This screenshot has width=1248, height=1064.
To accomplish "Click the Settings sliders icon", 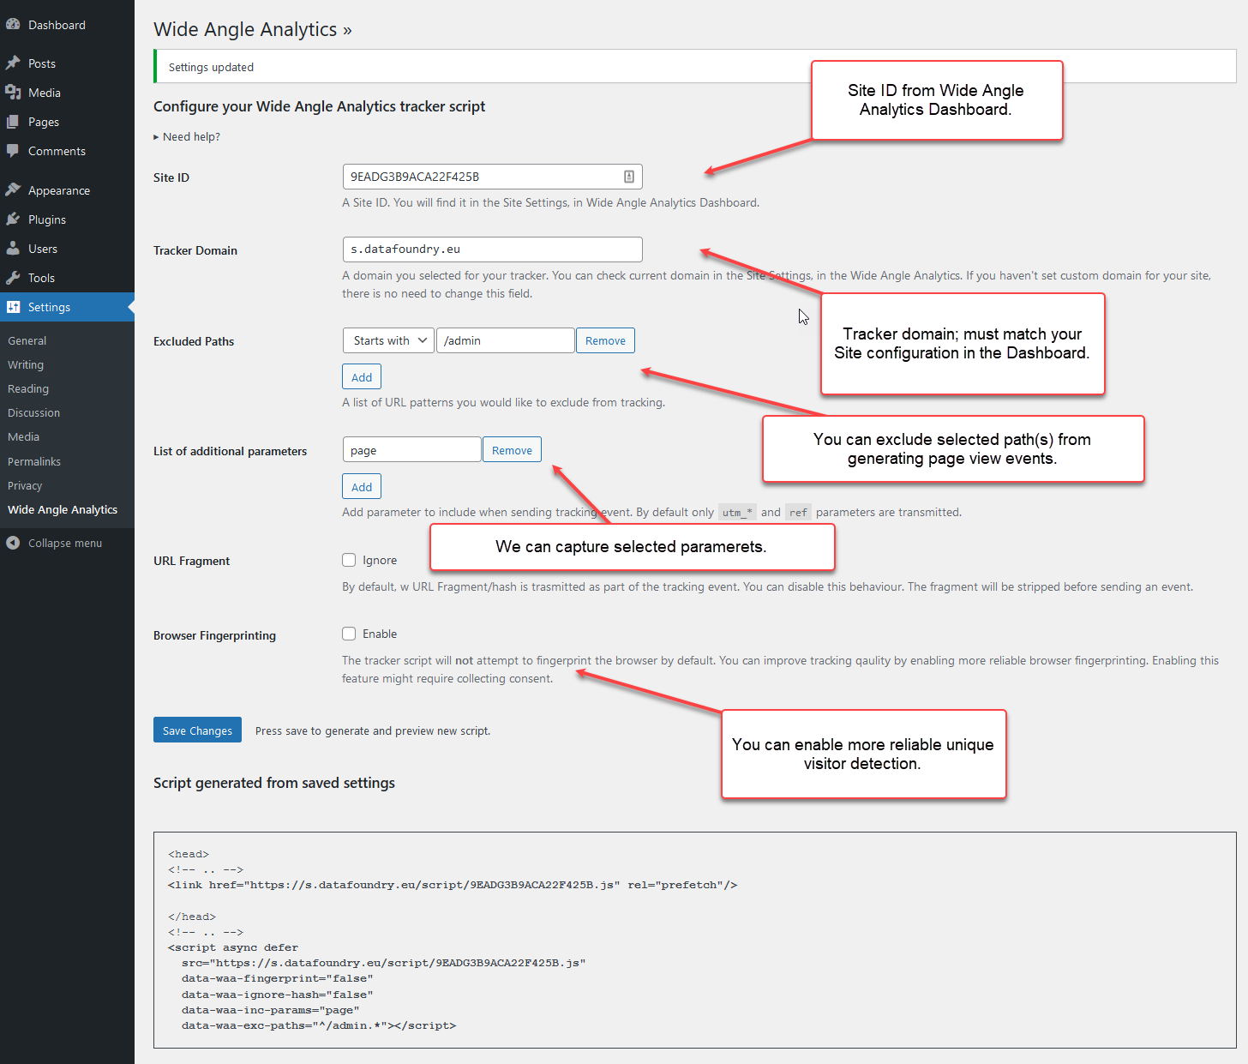I will [13, 307].
